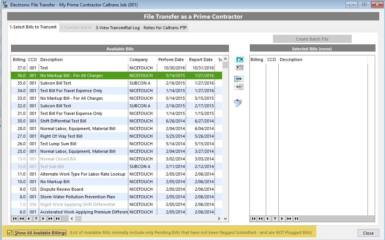Click the application icon in the title bar
385x240 pixels.
(x=5, y=5)
